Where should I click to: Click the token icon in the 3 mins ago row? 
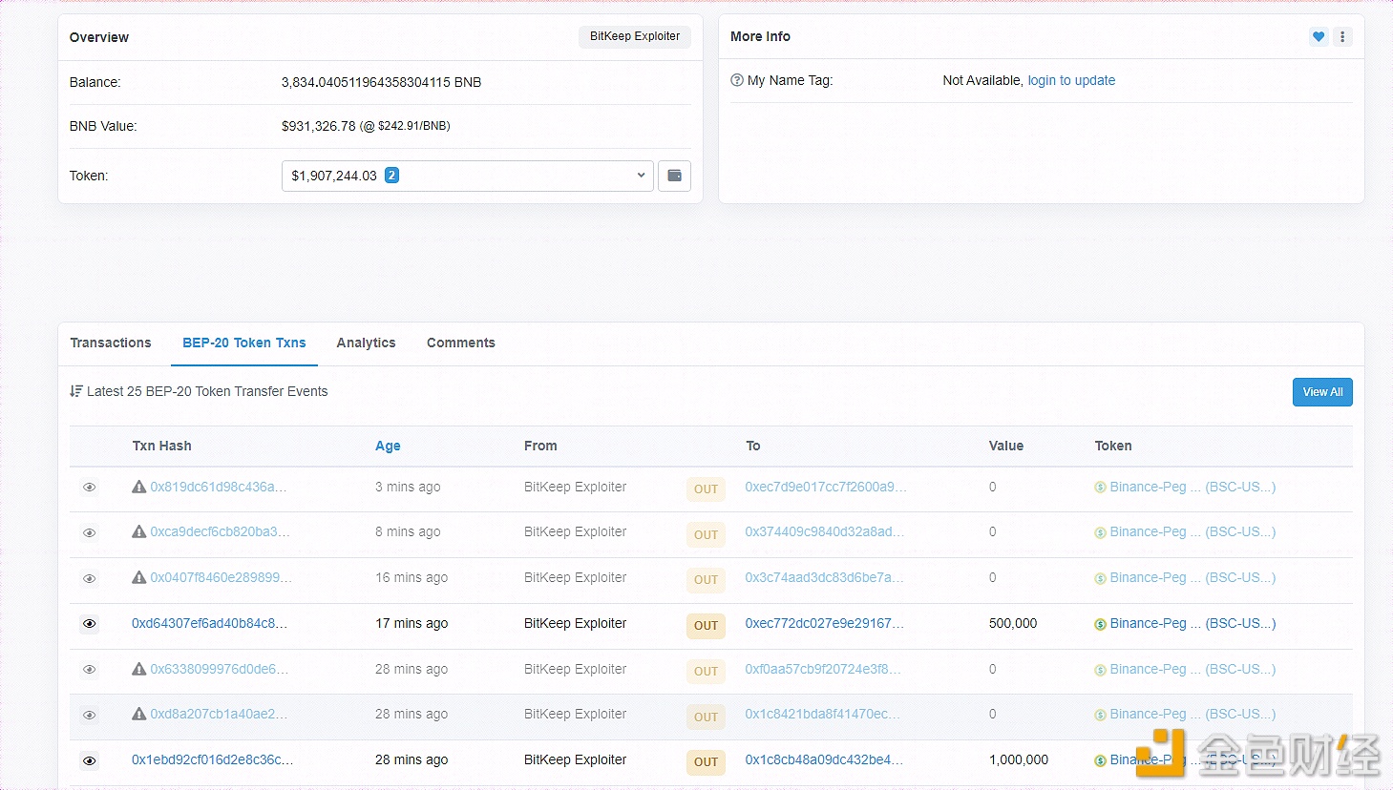point(1100,488)
